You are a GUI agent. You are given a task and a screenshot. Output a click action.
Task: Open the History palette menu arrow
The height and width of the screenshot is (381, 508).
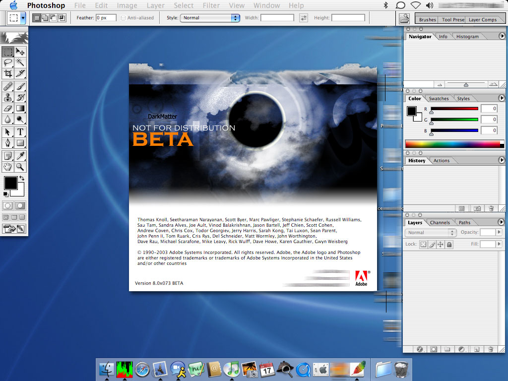coord(502,160)
